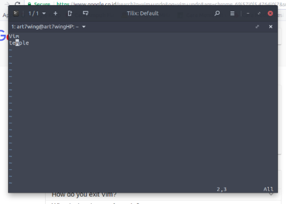Expand the art7wing@art7wingHP terminal title dropdown
Image resolution: width=286 pixels, height=204 pixels.
pyautogui.click(x=84, y=27)
